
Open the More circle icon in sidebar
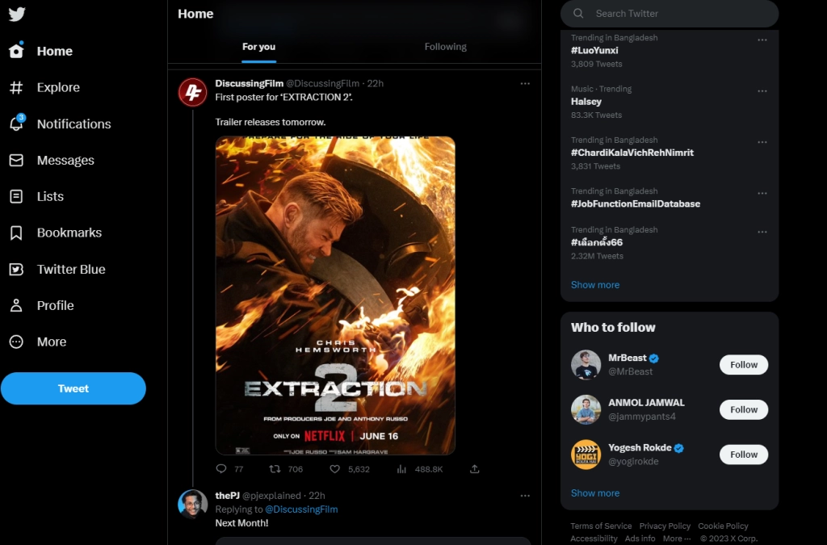click(x=16, y=342)
